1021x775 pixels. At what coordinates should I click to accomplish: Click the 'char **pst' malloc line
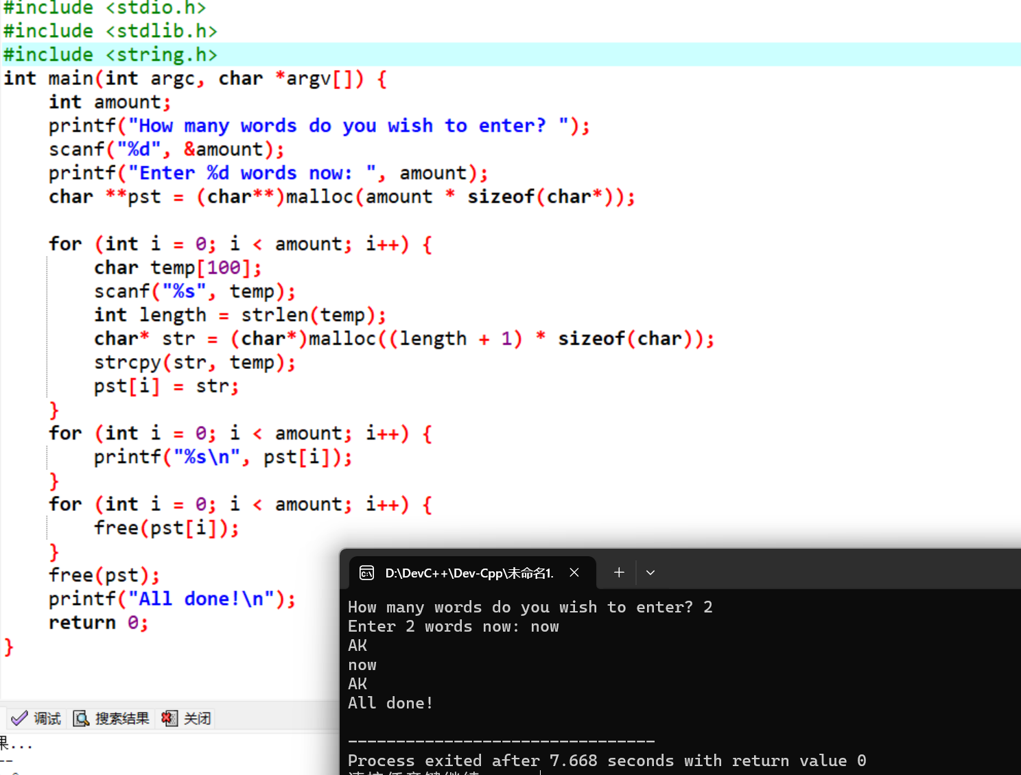342,197
